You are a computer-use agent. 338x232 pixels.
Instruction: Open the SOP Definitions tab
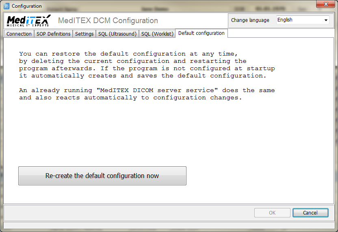(54, 34)
